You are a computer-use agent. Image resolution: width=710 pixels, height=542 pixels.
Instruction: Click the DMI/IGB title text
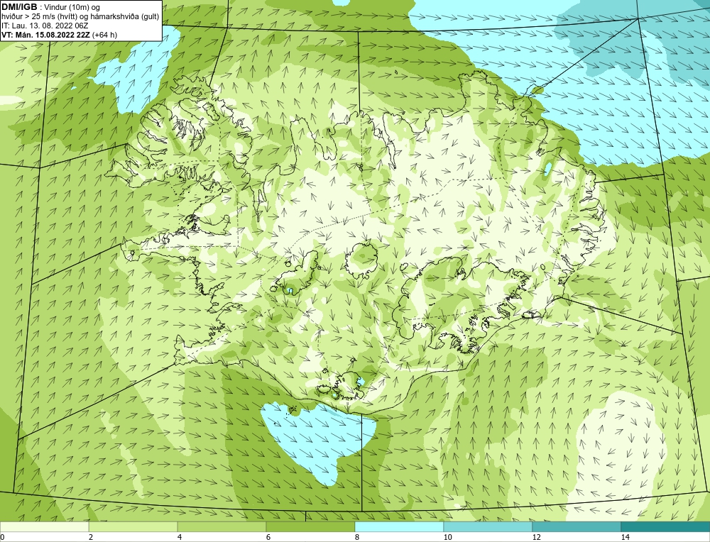click(x=19, y=7)
